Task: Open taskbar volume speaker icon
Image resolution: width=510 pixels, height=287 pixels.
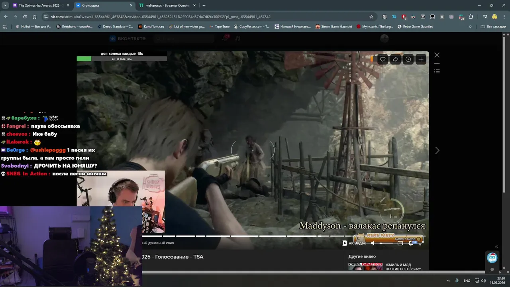Action: coord(484,281)
